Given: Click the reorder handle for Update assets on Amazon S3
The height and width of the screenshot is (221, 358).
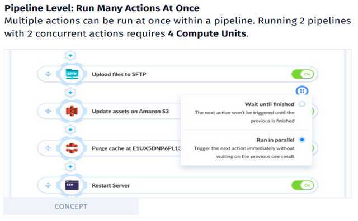Looking at the screenshot, I should [48, 111].
